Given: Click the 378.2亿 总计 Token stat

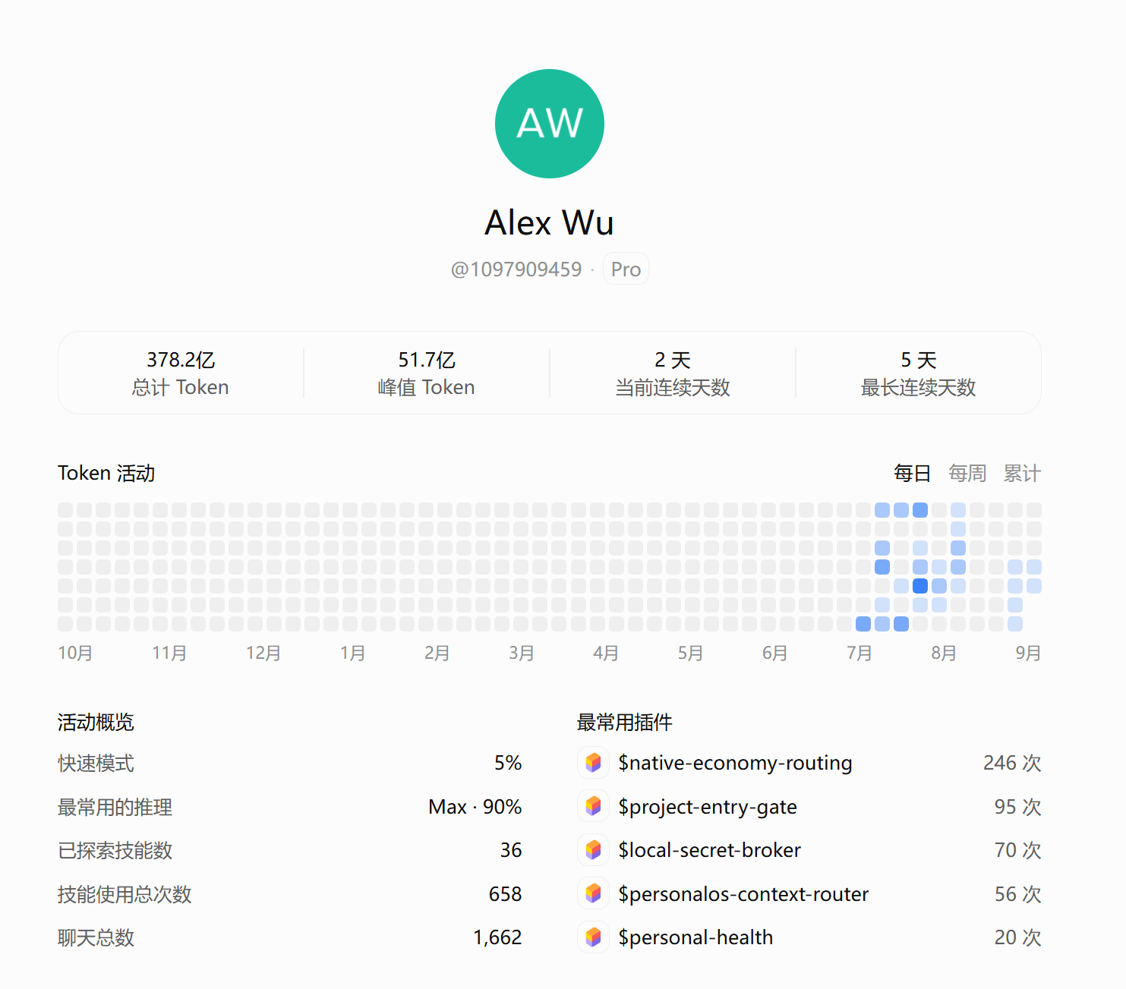Looking at the screenshot, I should pos(181,373).
